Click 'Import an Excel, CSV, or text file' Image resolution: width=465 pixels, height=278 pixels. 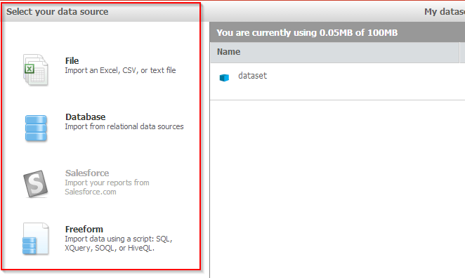[x=120, y=70]
